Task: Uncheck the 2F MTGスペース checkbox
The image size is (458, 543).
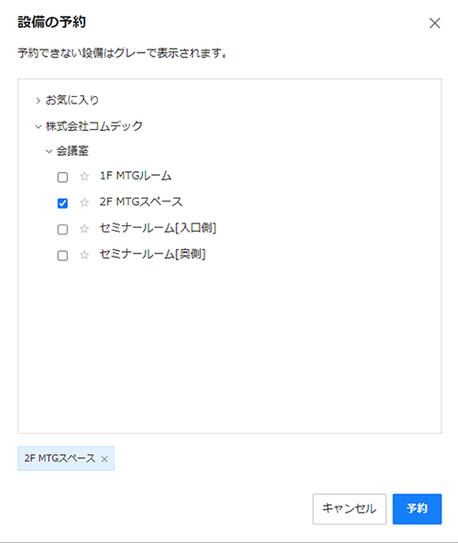Action: (x=62, y=203)
